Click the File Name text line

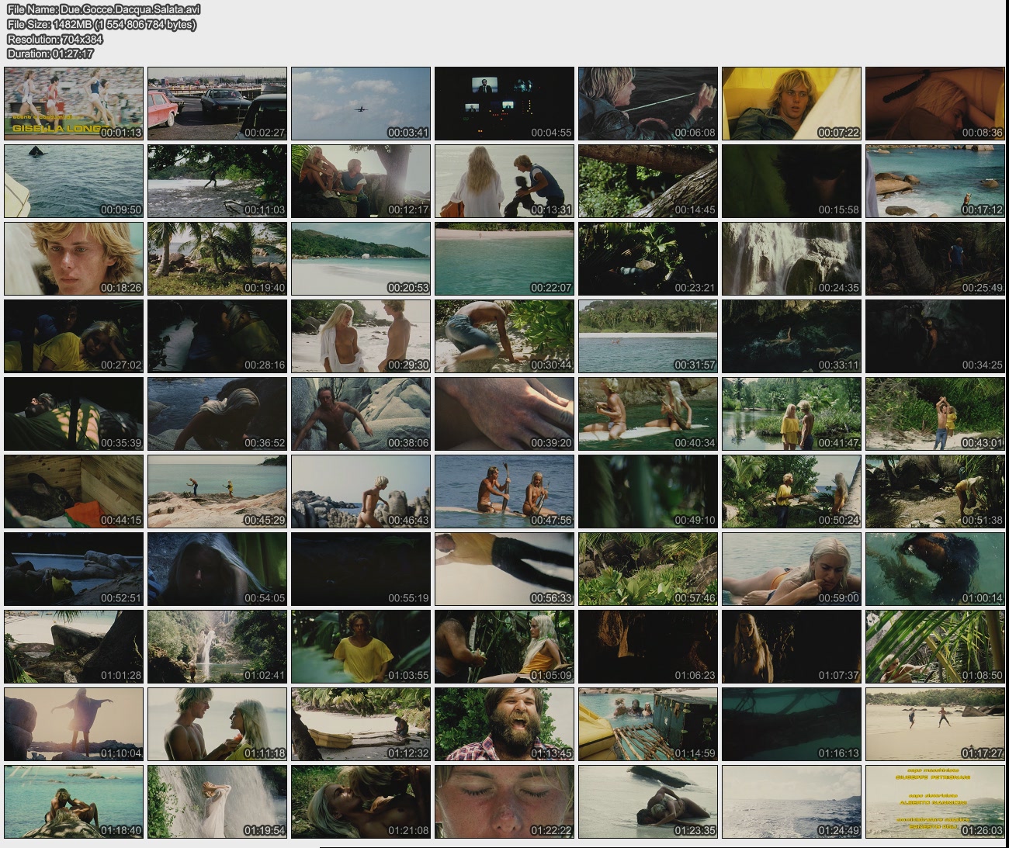[x=103, y=9]
